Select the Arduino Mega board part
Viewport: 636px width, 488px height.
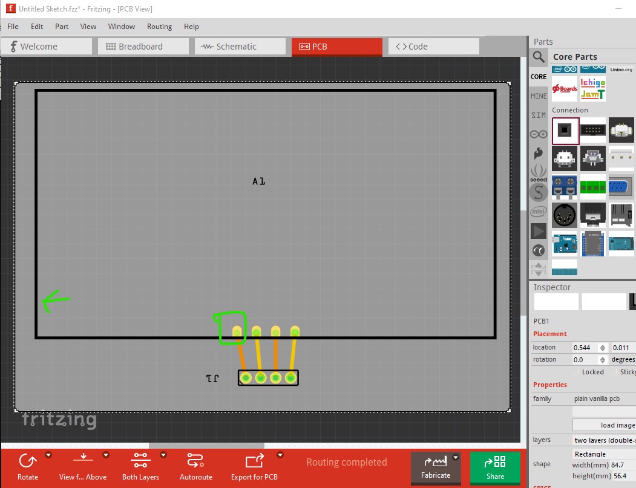coord(621,244)
